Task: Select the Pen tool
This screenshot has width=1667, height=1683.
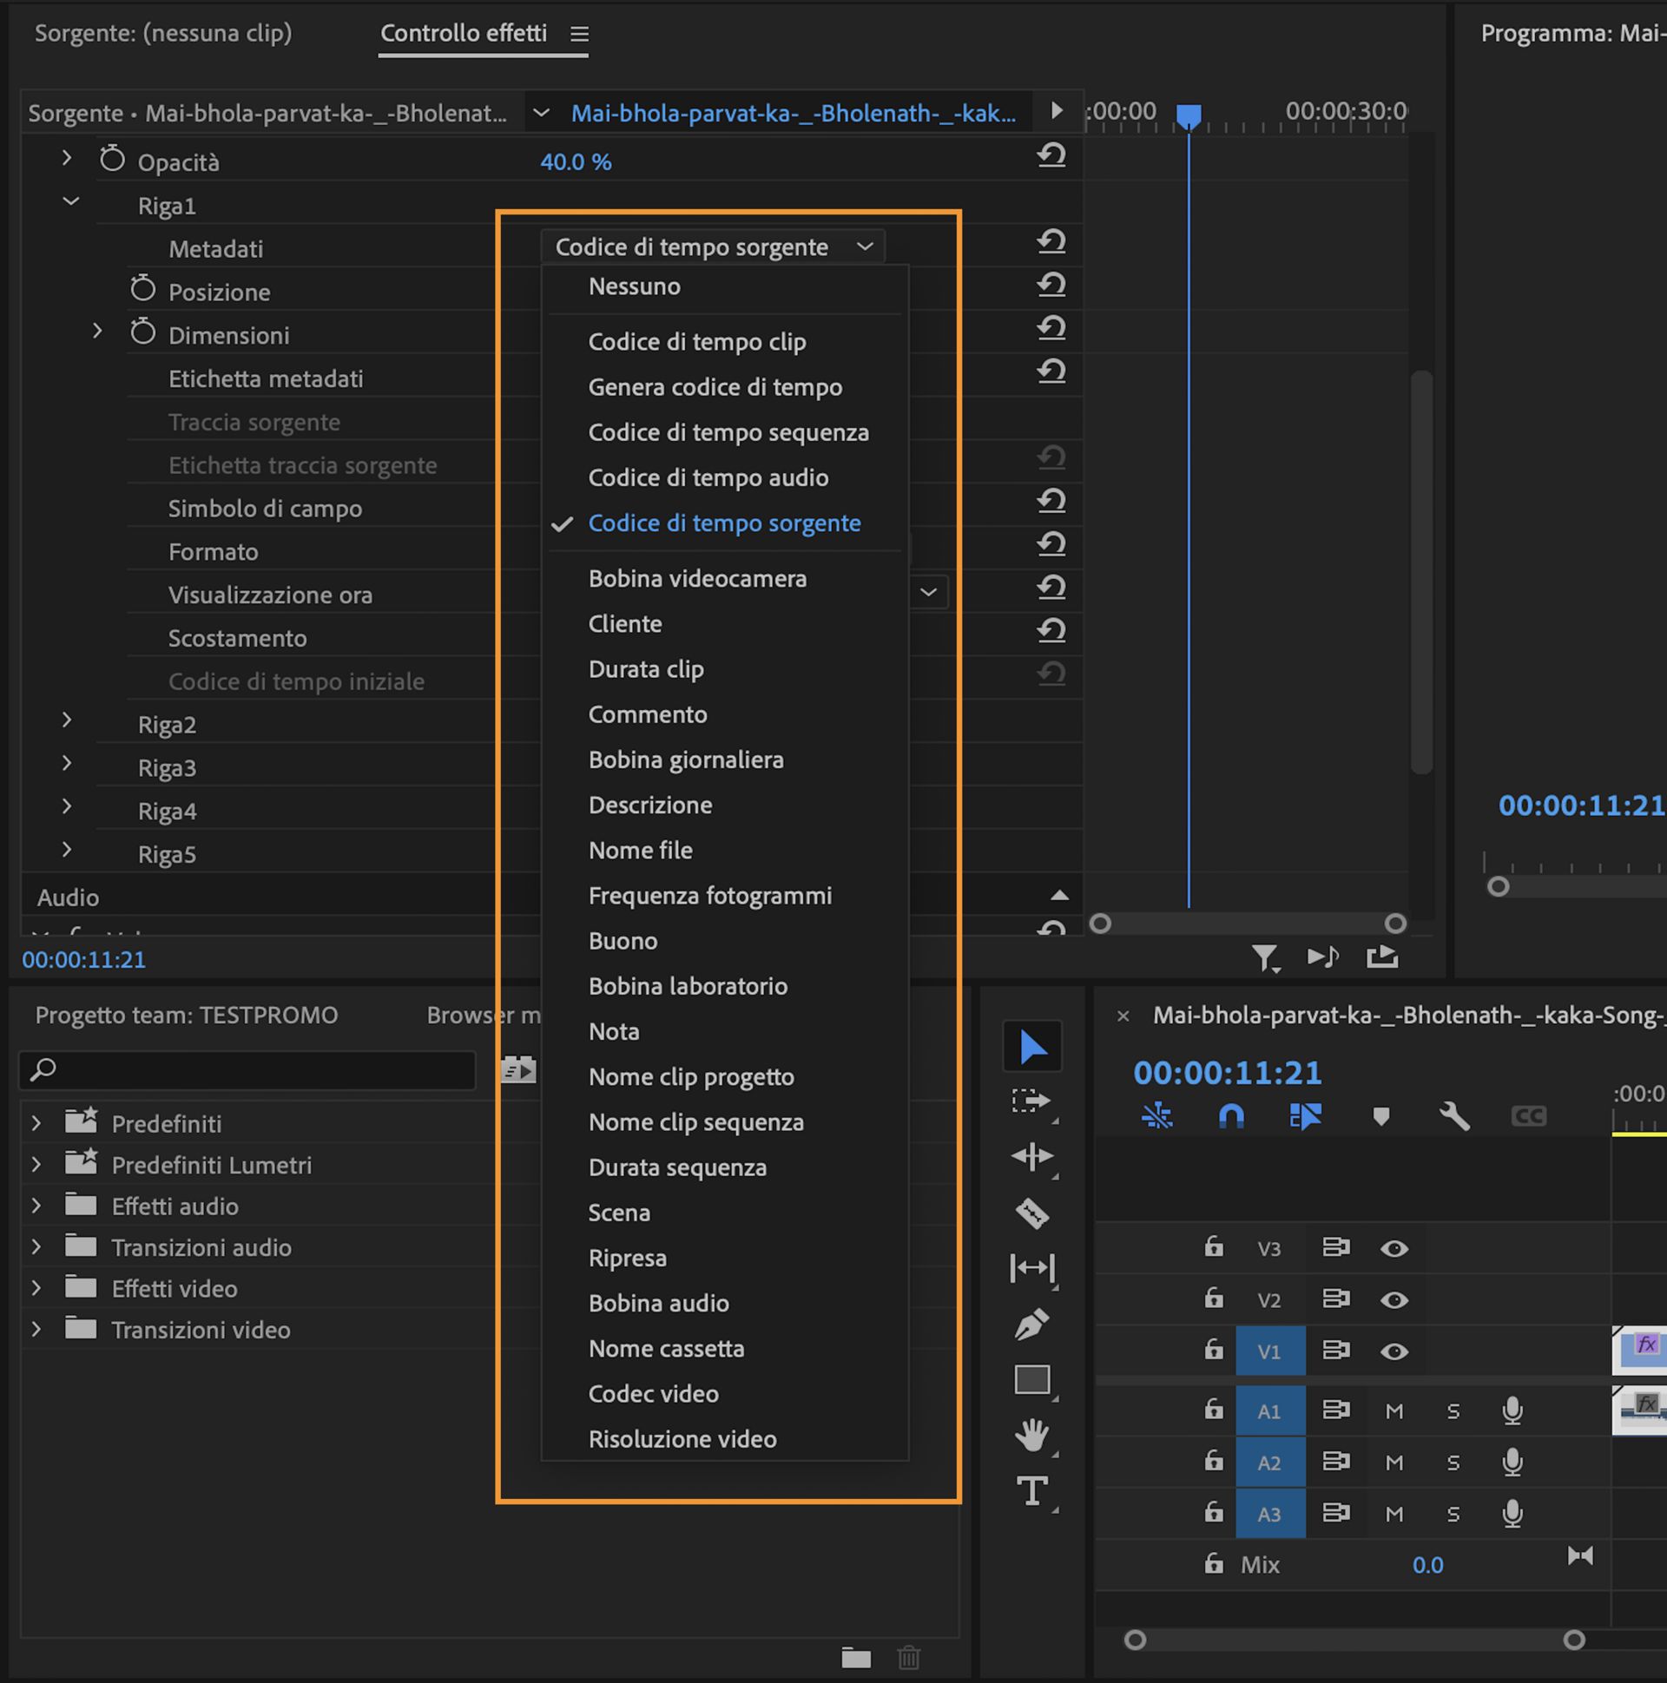Action: [1031, 1325]
